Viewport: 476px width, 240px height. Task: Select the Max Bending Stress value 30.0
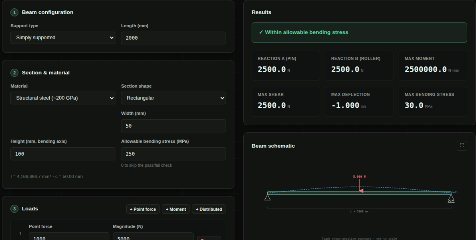pyautogui.click(x=414, y=106)
